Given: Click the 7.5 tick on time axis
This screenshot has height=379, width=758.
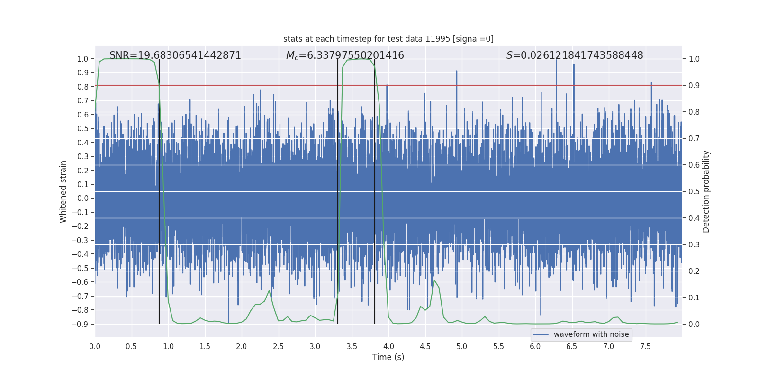Looking at the screenshot, I should click(645, 346).
